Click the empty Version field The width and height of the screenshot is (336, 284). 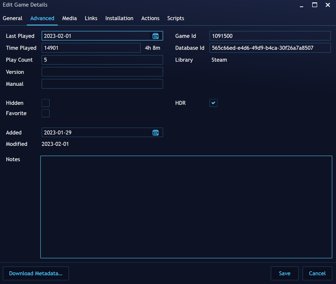point(102,72)
